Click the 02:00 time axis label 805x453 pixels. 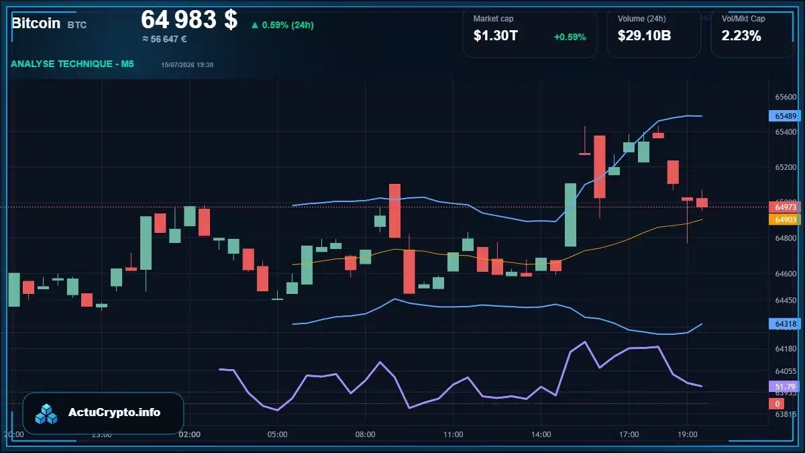(x=190, y=434)
